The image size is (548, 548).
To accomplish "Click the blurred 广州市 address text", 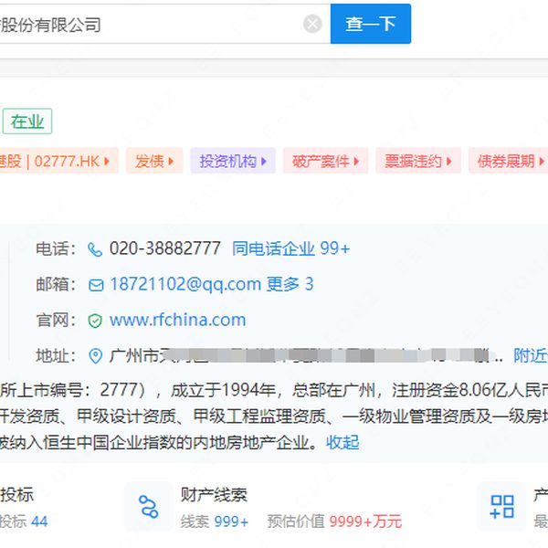I will 306,356.
